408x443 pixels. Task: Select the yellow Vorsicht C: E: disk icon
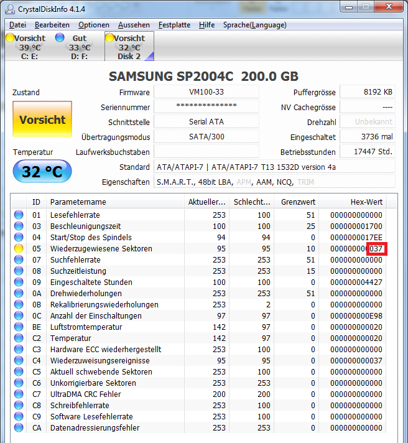10,37
